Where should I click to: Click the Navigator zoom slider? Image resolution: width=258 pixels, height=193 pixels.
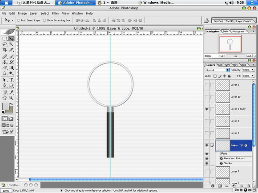[235, 56]
